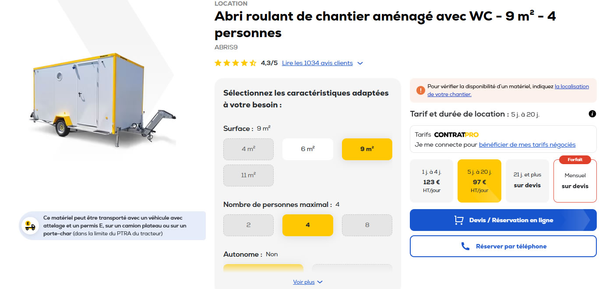The width and height of the screenshot is (613, 289).
Task: Click Devis / Réservation en ligne button
Action: pos(503,220)
